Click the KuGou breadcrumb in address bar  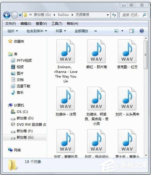[63, 15]
